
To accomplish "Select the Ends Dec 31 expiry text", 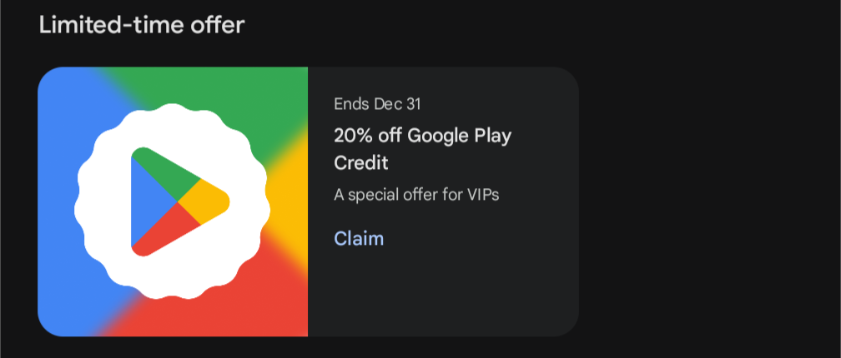I will point(377,104).
